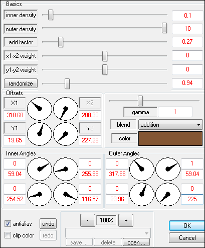Click the OK button
205x248 pixels.
tap(187, 226)
